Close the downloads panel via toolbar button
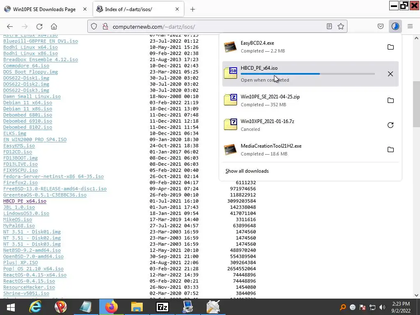 (395, 26)
